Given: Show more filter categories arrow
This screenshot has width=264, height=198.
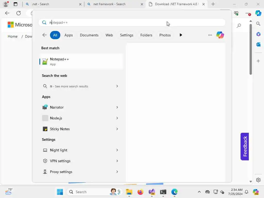Looking at the screenshot, I should [x=181, y=35].
